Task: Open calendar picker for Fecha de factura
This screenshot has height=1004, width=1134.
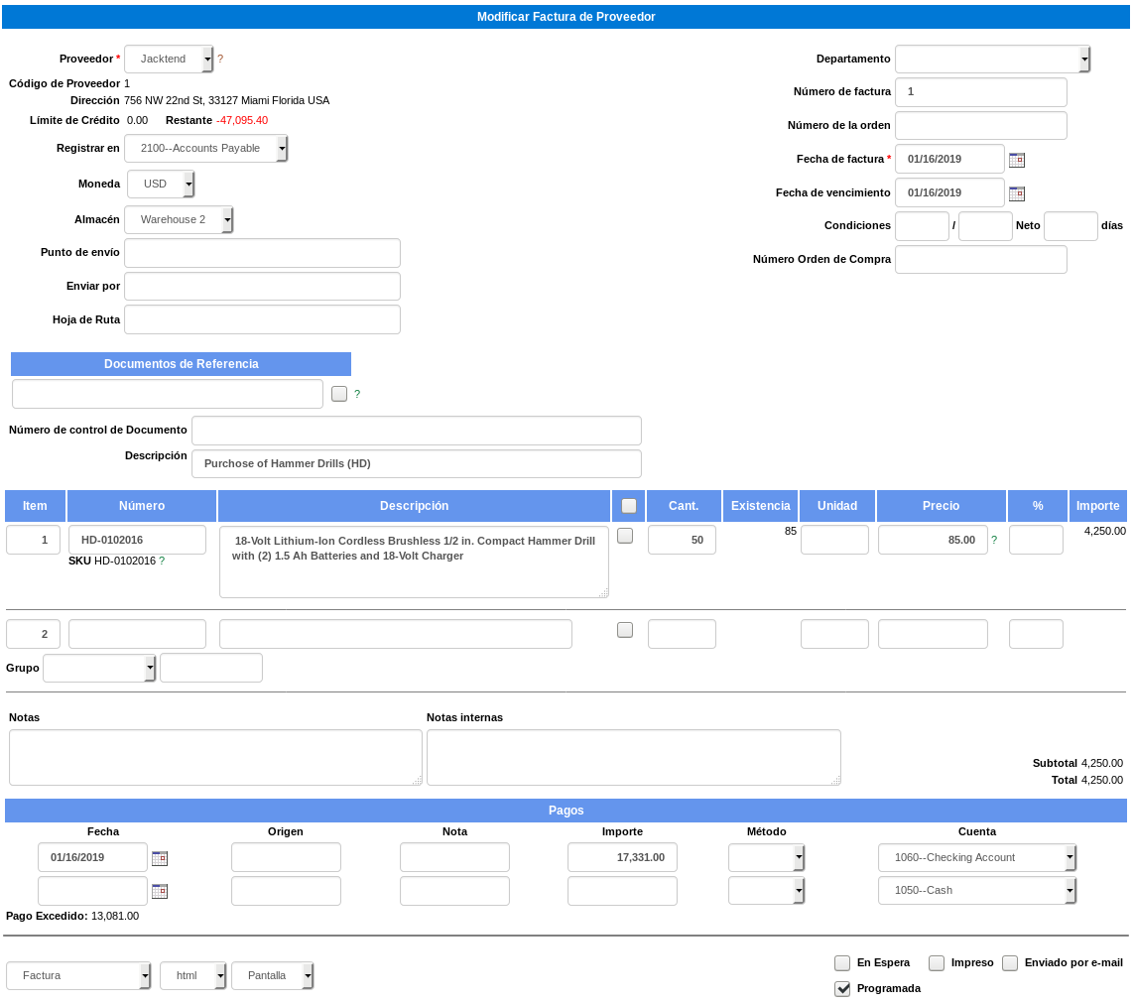Action: 1016,160
